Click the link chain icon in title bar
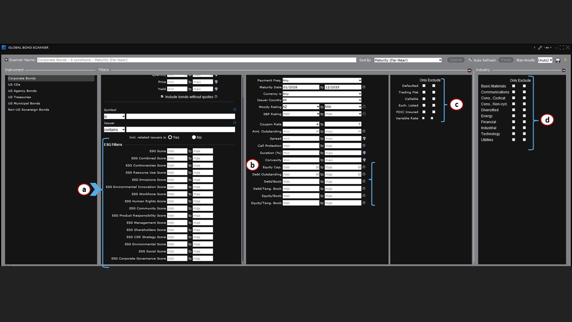The image size is (572, 322). (x=540, y=47)
